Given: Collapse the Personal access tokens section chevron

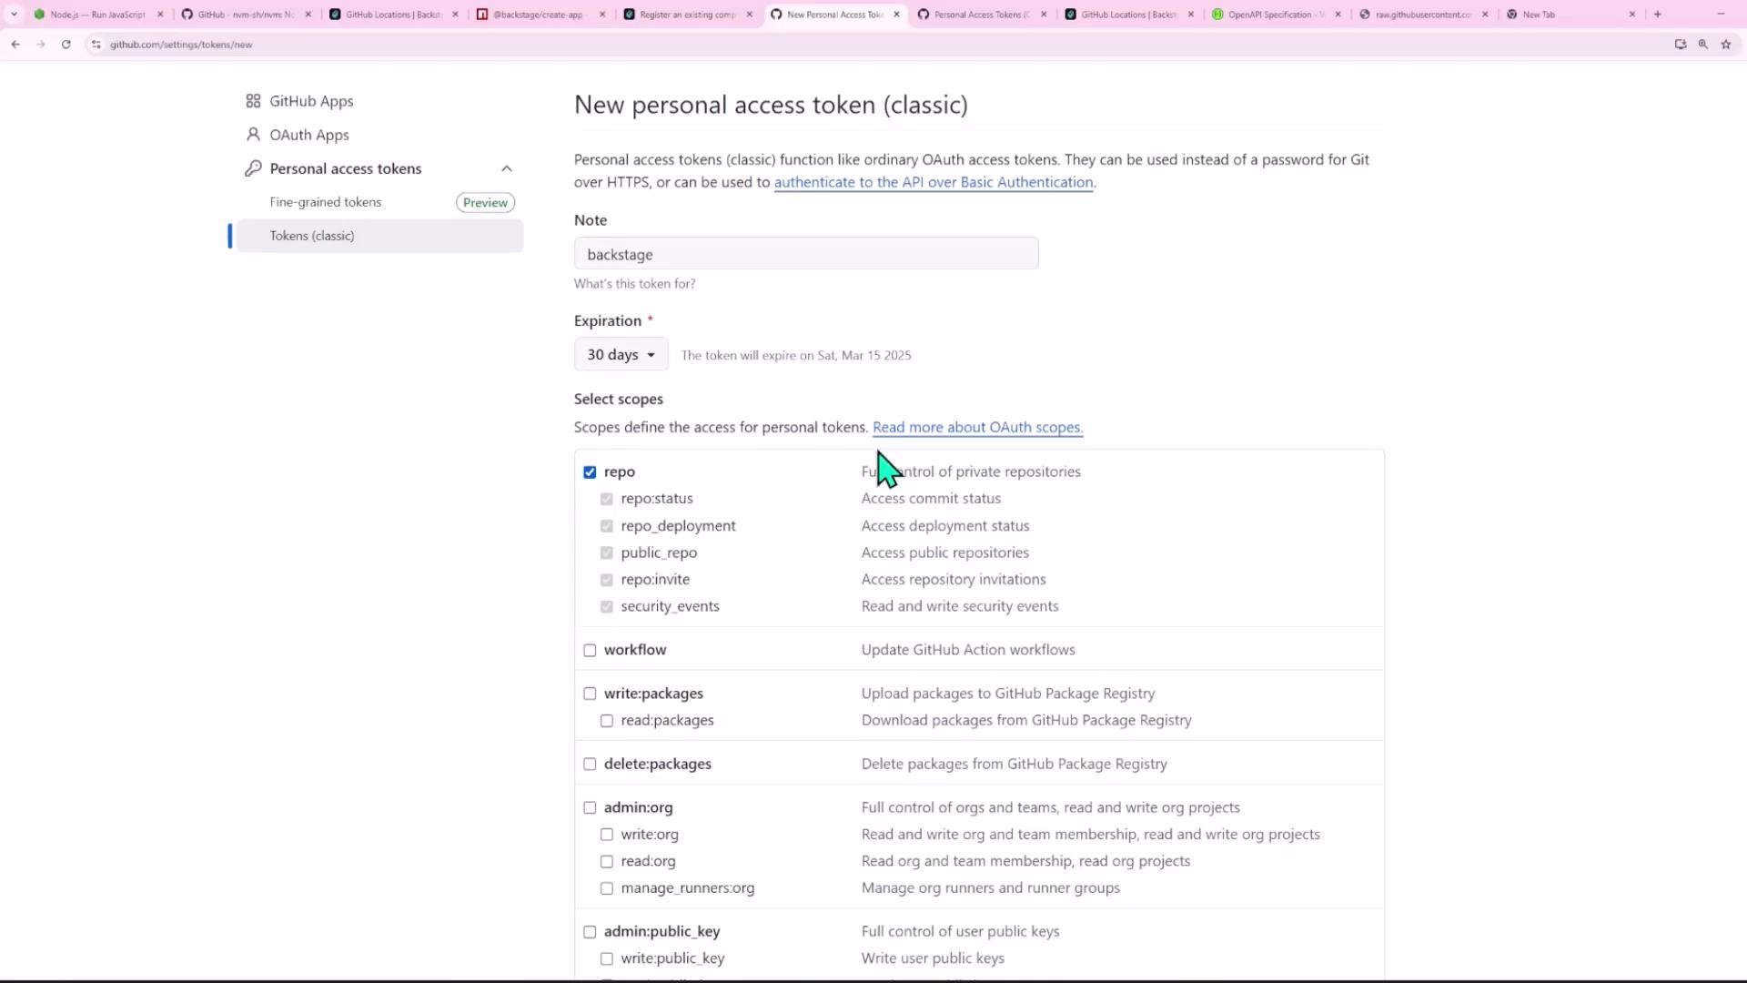Looking at the screenshot, I should click(x=507, y=168).
